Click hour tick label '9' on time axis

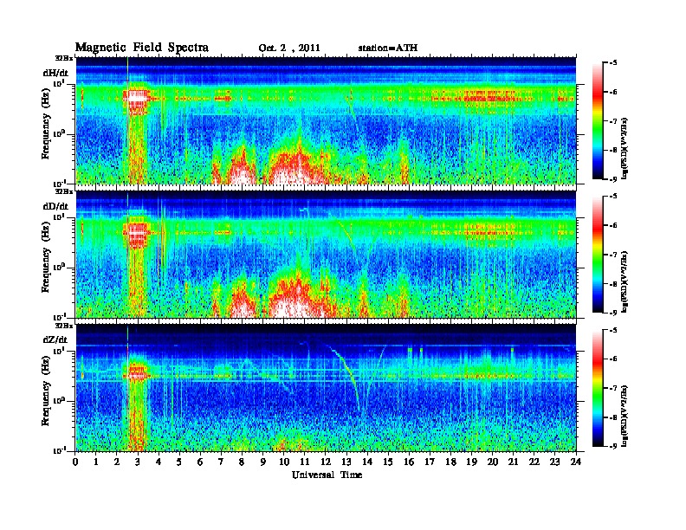click(x=263, y=462)
